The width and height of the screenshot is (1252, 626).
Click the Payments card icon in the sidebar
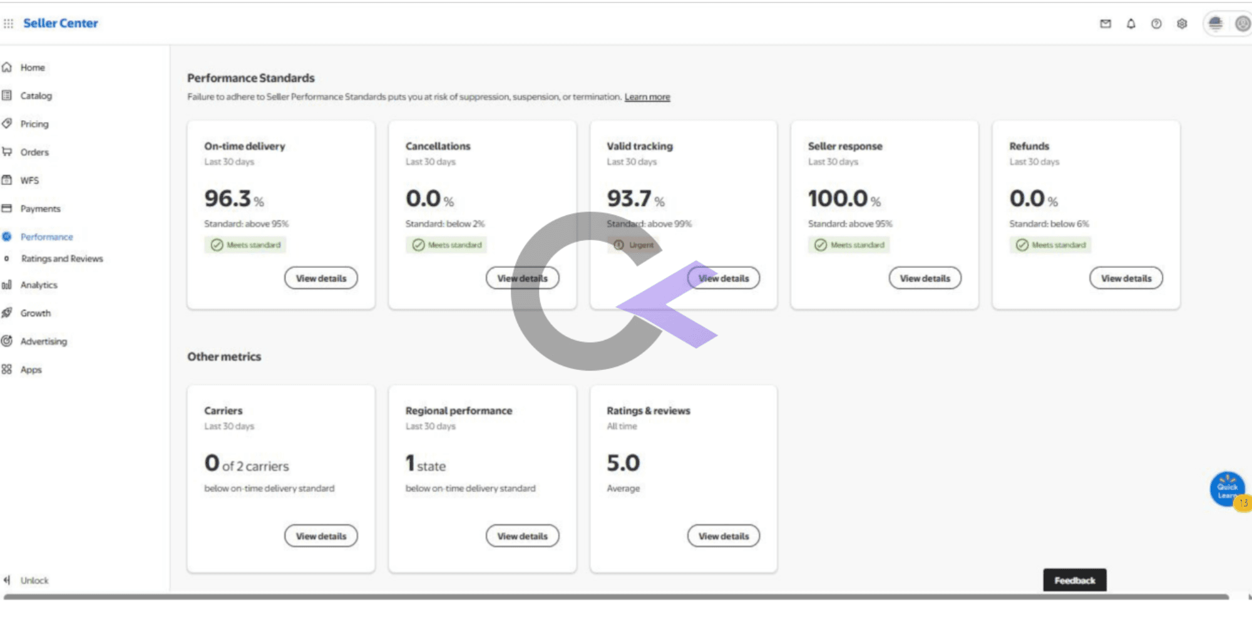[7, 208]
